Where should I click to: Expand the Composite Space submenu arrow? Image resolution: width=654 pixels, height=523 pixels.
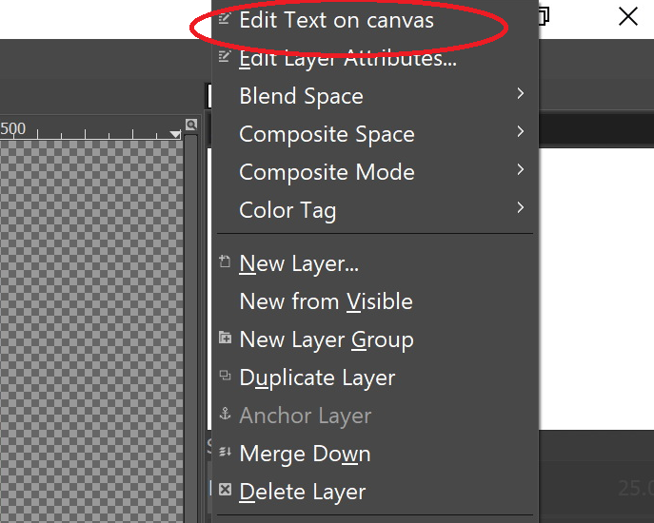pyautogui.click(x=521, y=132)
